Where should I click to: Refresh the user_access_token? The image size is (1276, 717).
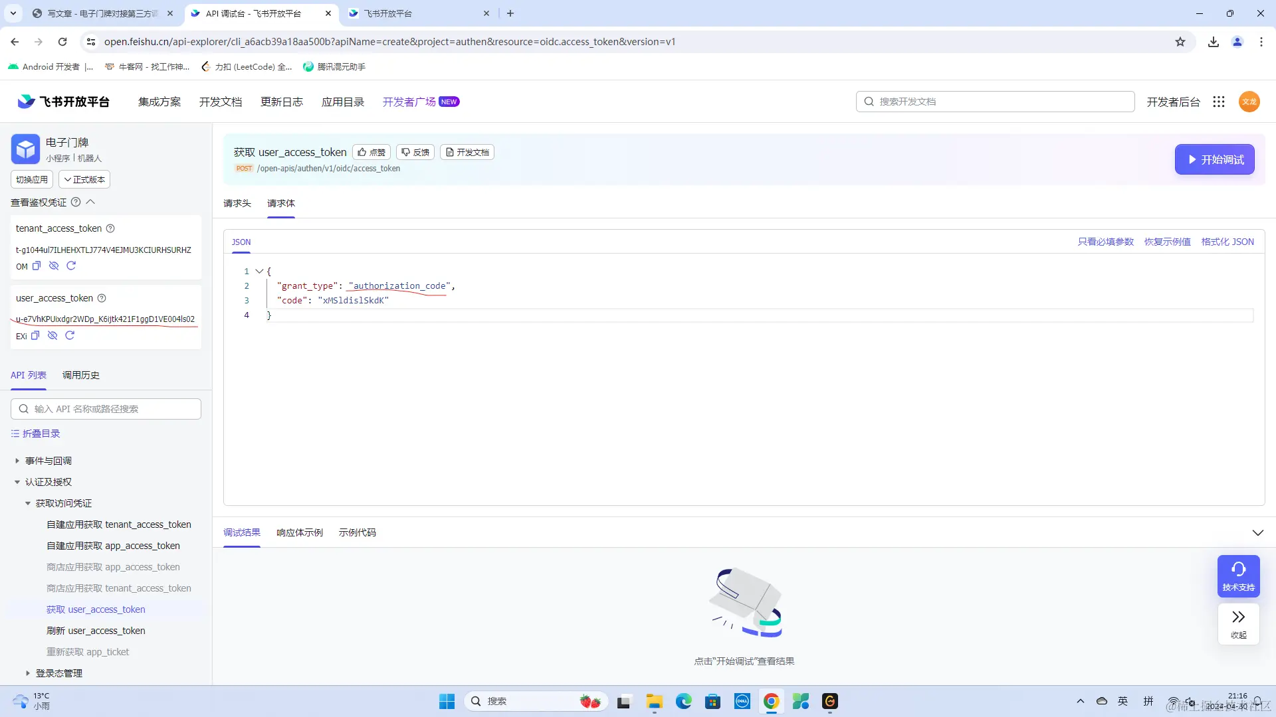(70, 335)
